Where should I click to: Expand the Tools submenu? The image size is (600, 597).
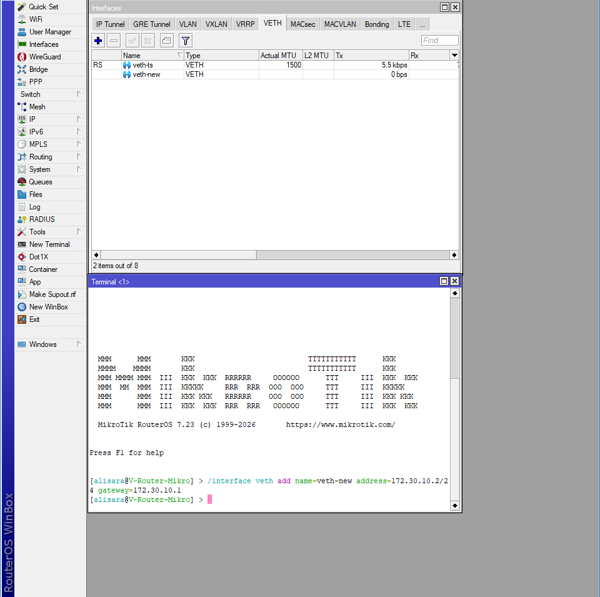(50, 232)
